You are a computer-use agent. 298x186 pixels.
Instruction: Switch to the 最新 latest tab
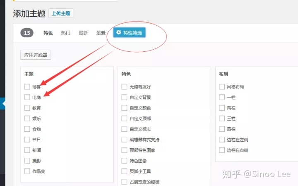tap(83, 33)
